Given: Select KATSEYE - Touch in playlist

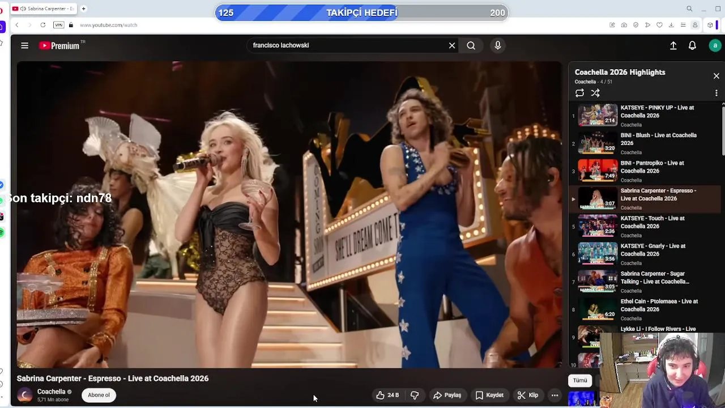Looking at the screenshot, I should coord(646,226).
